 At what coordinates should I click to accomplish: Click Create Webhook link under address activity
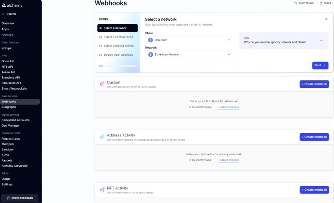(x=229, y=160)
